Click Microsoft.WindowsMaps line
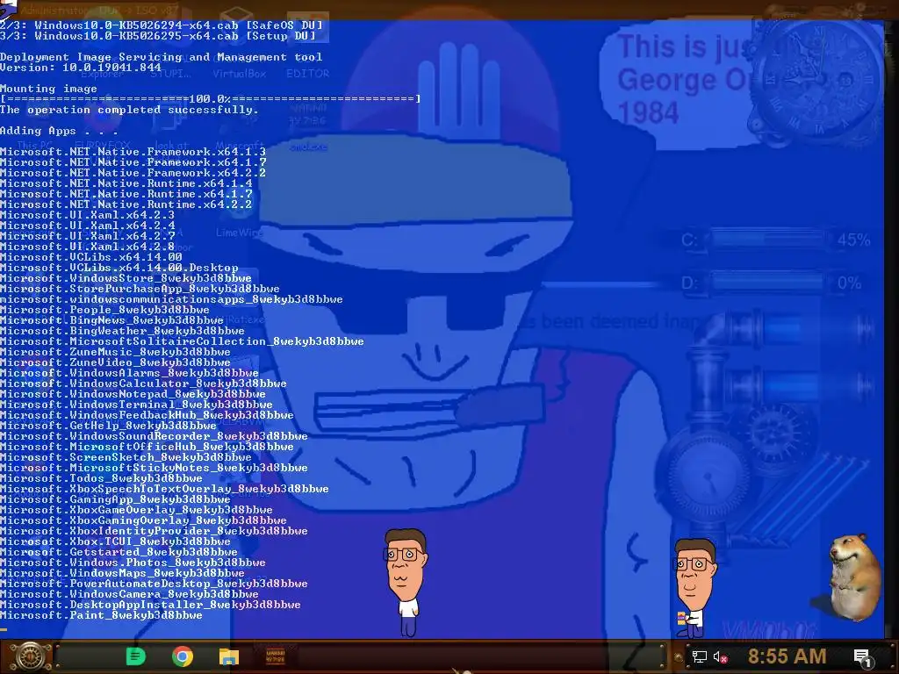Image resolution: width=899 pixels, height=674 pixels. [122, 573]
